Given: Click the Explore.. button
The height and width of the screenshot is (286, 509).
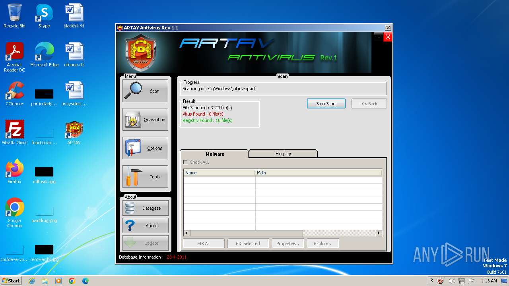Looking at the screenshot, I should click(x=322, y=243).
